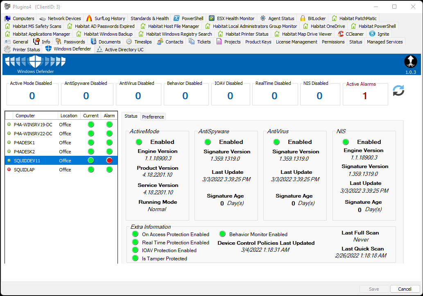
Task: Switch to Standards & Health tab
Action: (150, 18)
